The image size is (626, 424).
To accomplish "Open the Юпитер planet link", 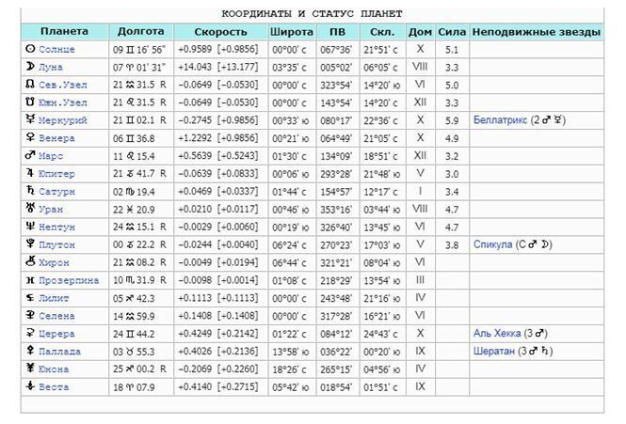I will 56,173.
